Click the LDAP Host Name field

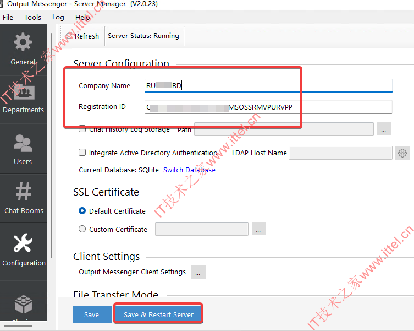(340, 153)
